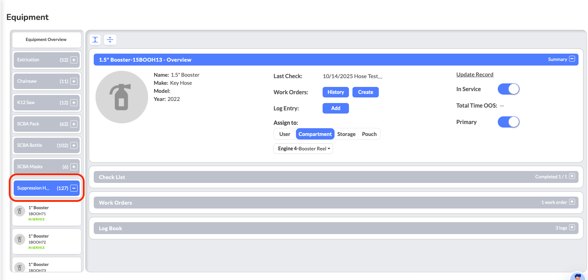The image size is (588, 280).
Task: Click the large extinguisher equipment image
Action: (121, 97)
